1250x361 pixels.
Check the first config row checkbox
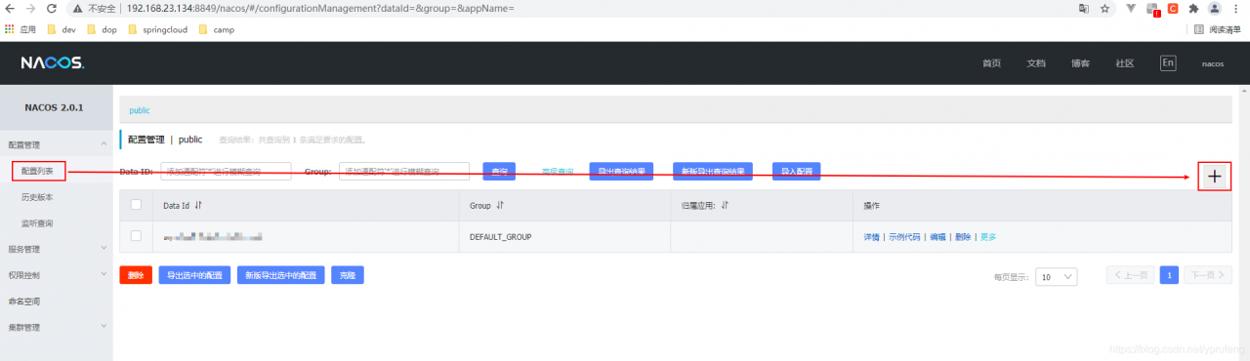click(x=136, y=236)
